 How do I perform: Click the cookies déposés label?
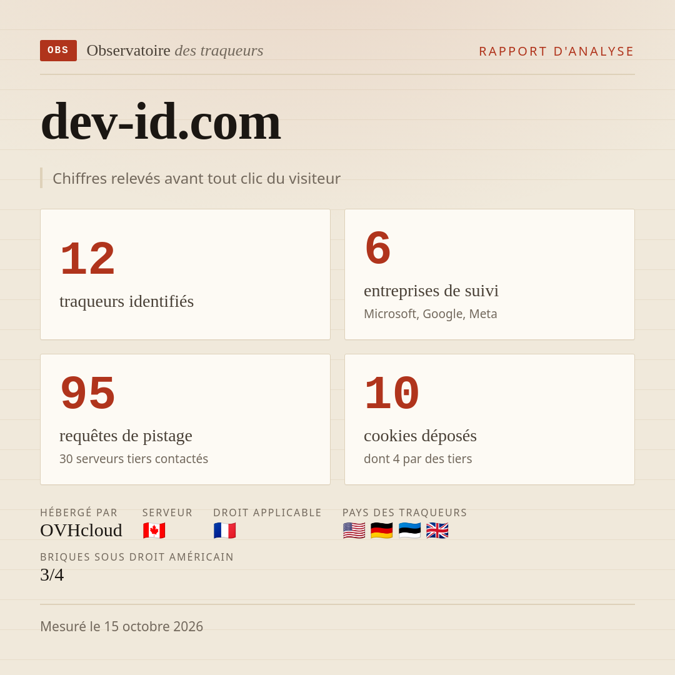(420, 436)
